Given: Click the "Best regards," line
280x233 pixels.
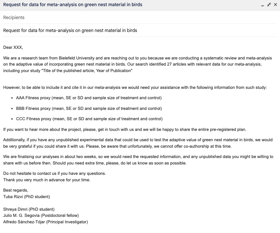Looking at the screenshot, I should pyautogui.click(x=15, y=190).
